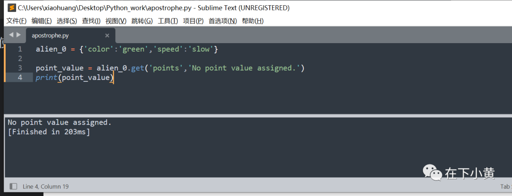Click the tab forward arrow icon
Screen dimensions: 512x196
18,35
